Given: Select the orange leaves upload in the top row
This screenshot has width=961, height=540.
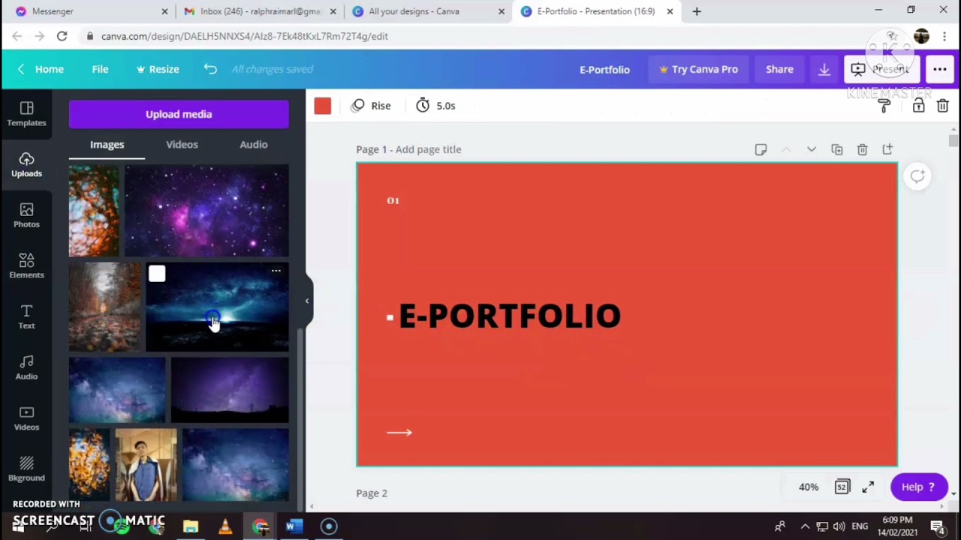Looking at the screenshot, I should click(94, 211).
